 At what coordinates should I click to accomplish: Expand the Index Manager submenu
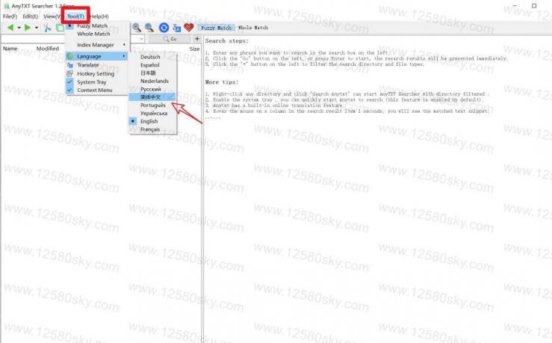coord(96,45)
